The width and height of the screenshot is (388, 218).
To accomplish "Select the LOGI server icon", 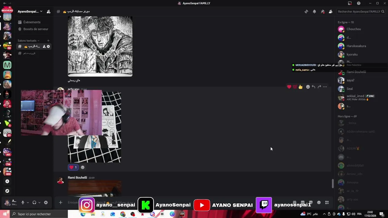I will tap(7, 133).
